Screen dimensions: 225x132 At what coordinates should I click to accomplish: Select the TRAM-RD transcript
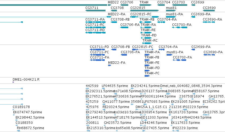coord(149,35)
